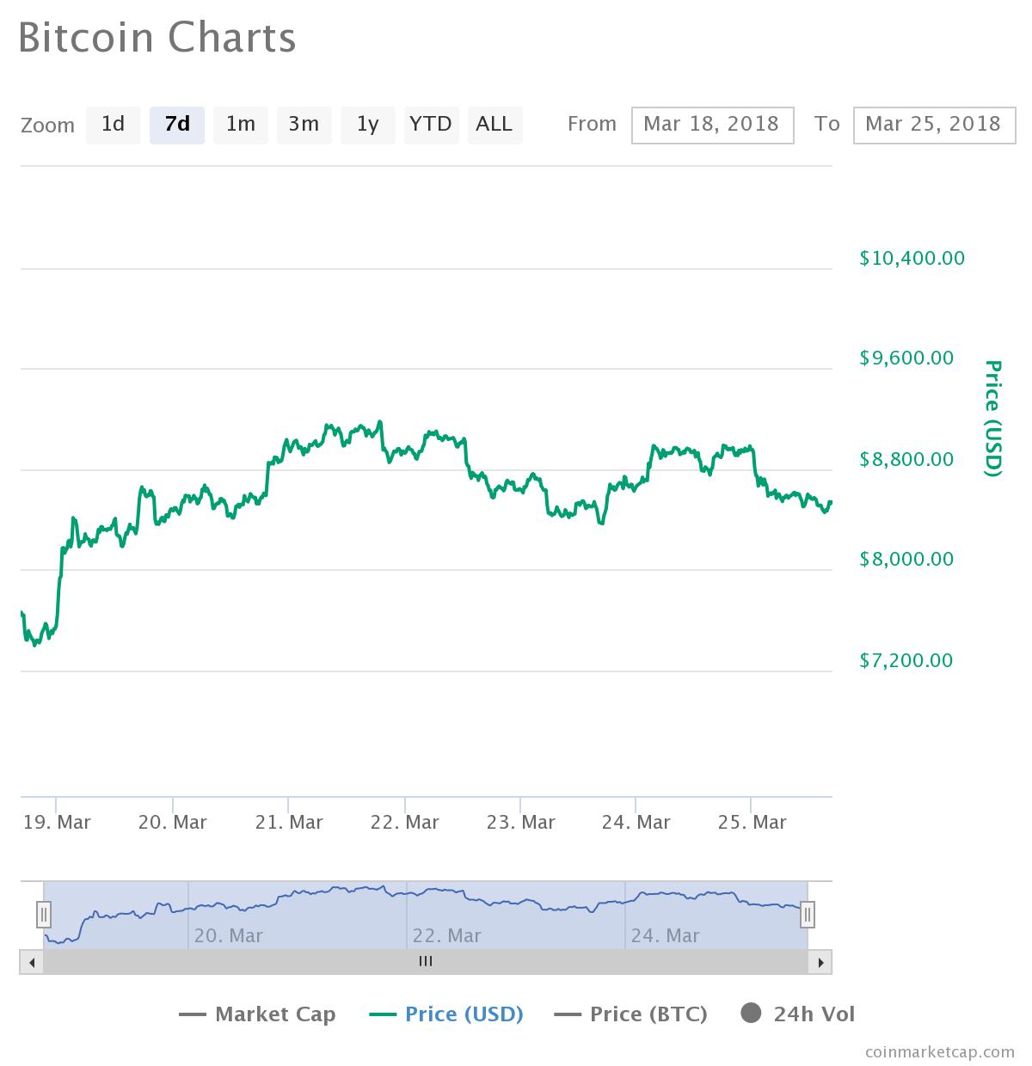Image resolution: width=1032 pixels, height=1066 pixels.
Task: Open the From date field
Action: (712, 125)
